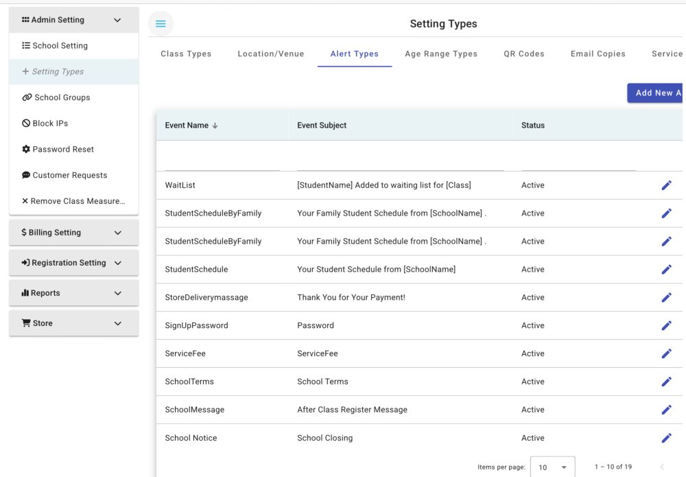686x477 pixels.
Task: Open the Age Range Types tab
Action: point(441,54)
